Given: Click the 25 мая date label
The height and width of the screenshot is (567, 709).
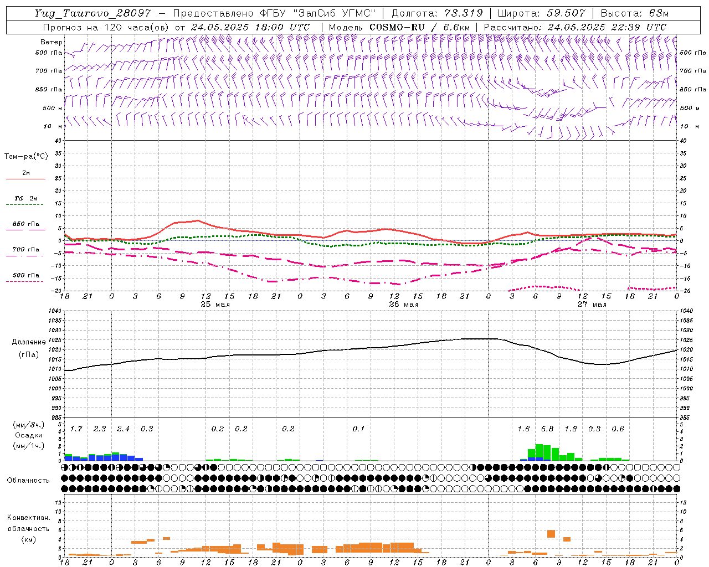Looking at the screenshot, I should (215, 305).
